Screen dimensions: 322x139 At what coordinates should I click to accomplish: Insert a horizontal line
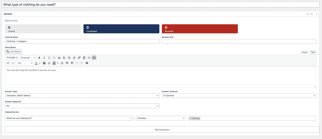13,63
